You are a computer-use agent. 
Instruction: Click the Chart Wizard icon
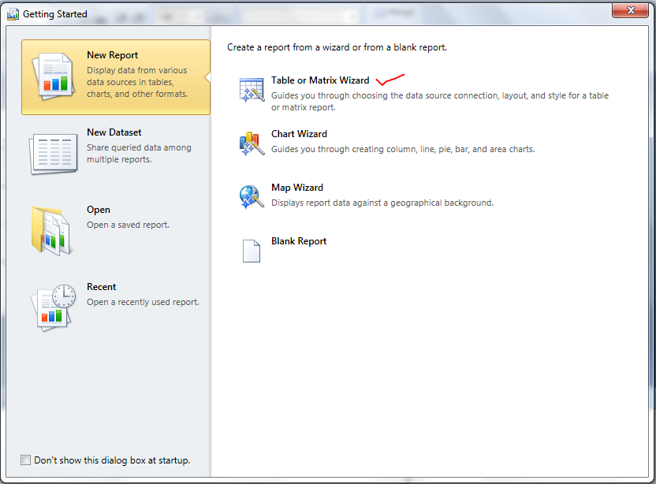pyautogui.click(x=252, y=143)
